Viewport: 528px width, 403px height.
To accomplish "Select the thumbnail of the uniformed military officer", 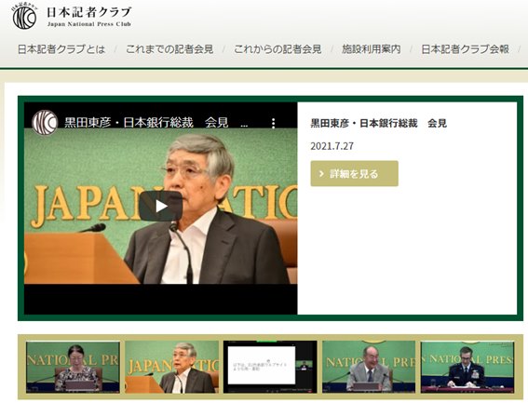I will point(467,367).
